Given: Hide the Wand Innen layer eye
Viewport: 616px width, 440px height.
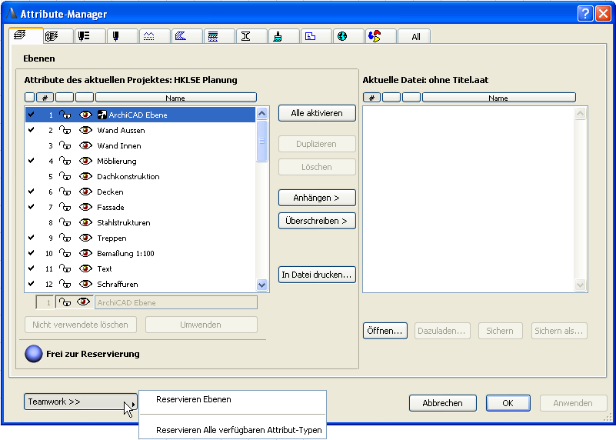Looking at the screenshot, I should tap(85, 145).
